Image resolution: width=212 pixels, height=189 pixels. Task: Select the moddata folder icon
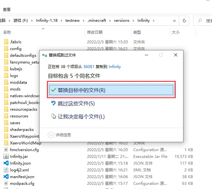pyautogui.click(x=6, y=82)
